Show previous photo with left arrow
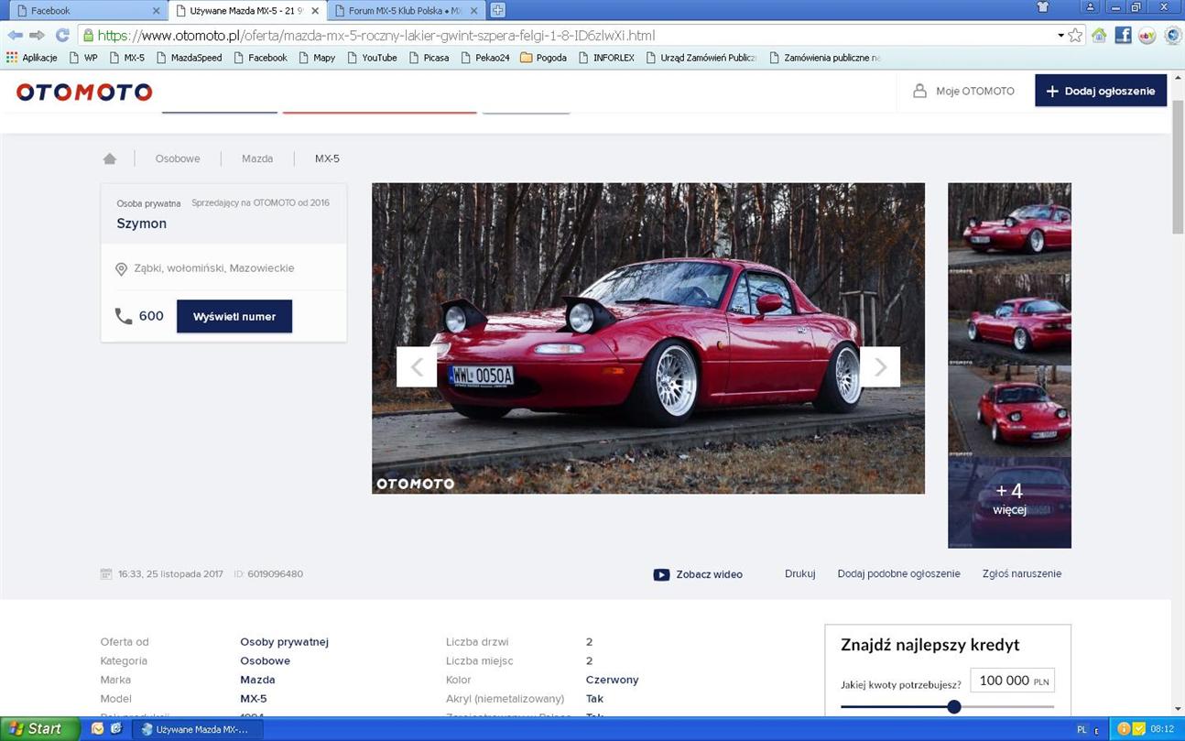The width and height of the screenshot is (1185, 741). [x=417, y=367]
